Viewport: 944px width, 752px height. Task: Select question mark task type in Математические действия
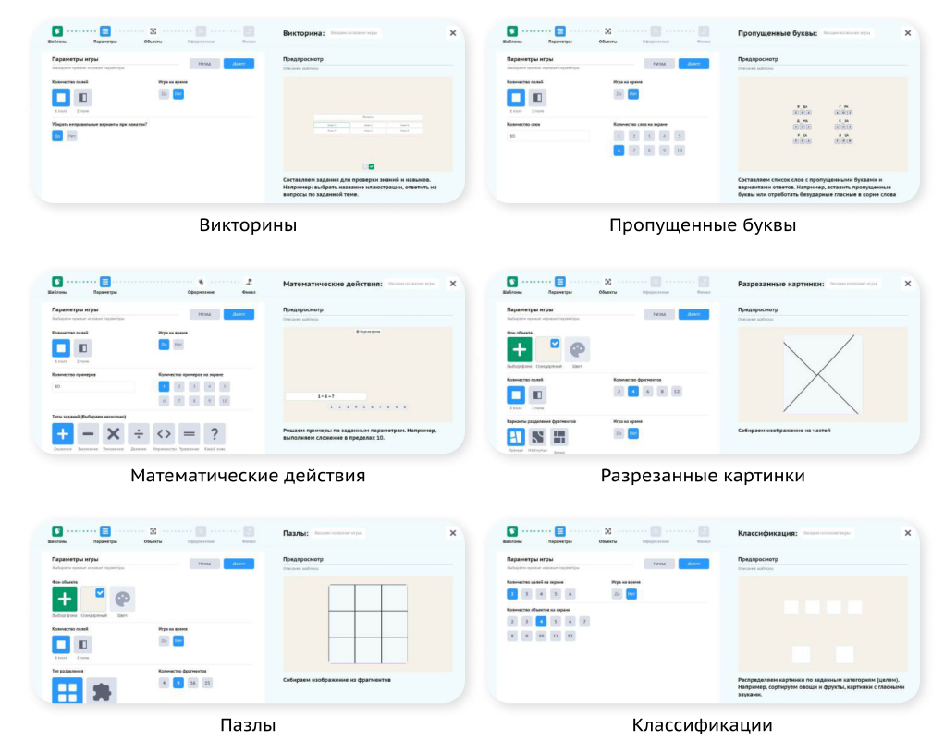(215, 434)
